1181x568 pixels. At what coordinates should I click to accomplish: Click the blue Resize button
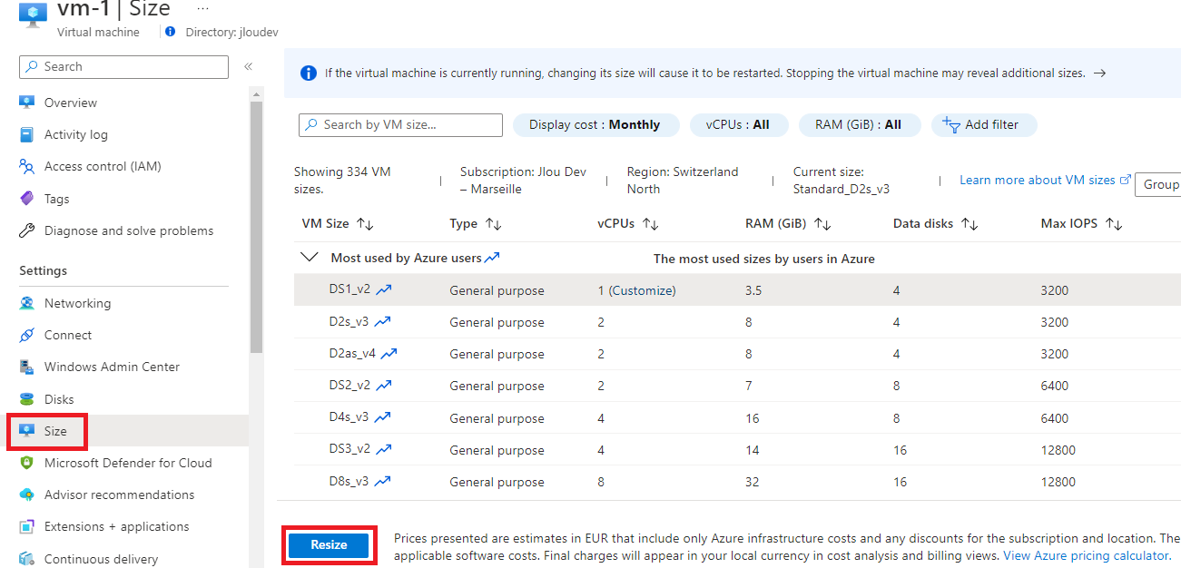[x=329, y=544]
